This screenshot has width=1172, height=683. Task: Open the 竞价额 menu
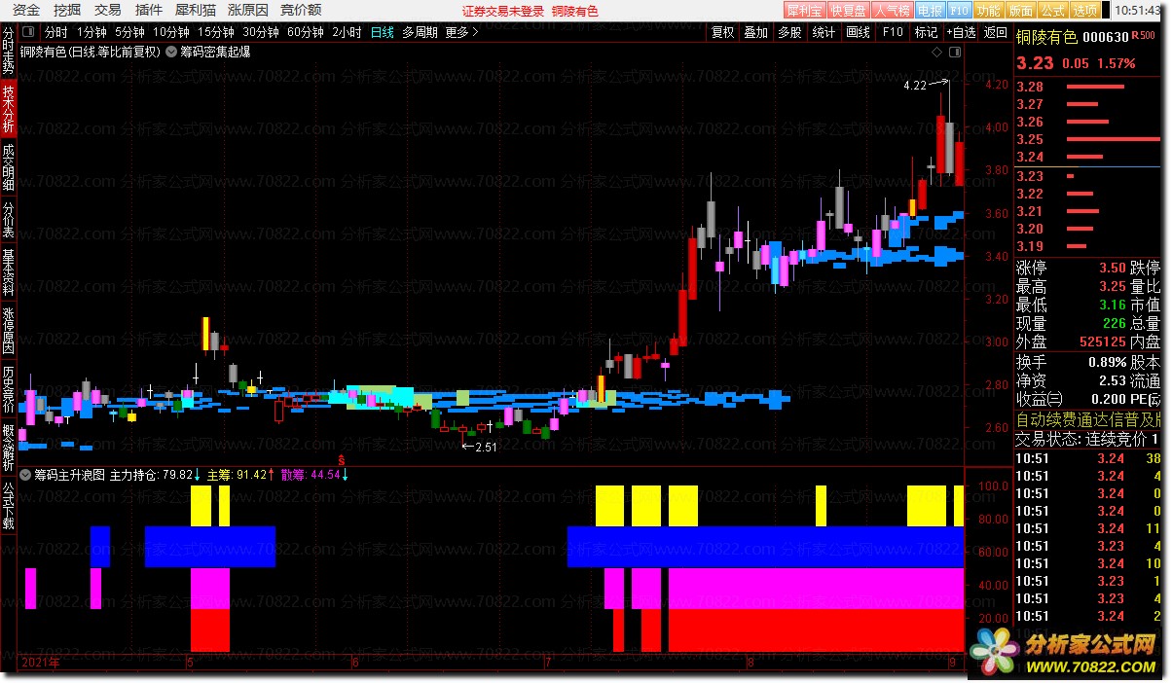coord(301,11)
